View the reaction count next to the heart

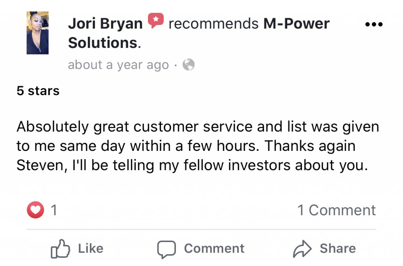[x=54, y=210]
